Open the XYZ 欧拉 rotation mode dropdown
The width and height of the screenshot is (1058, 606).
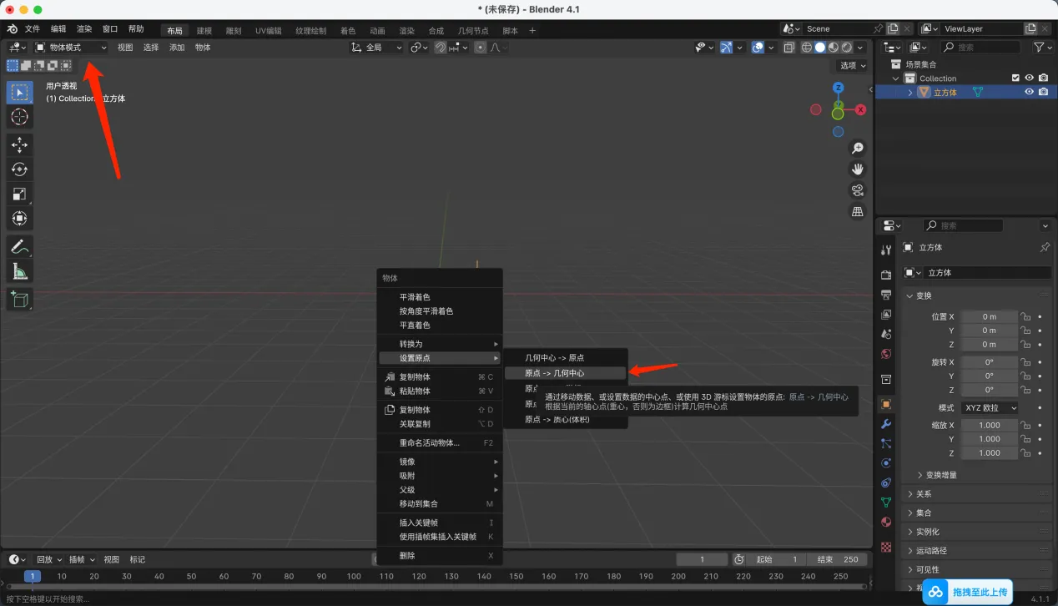[990, 407]
